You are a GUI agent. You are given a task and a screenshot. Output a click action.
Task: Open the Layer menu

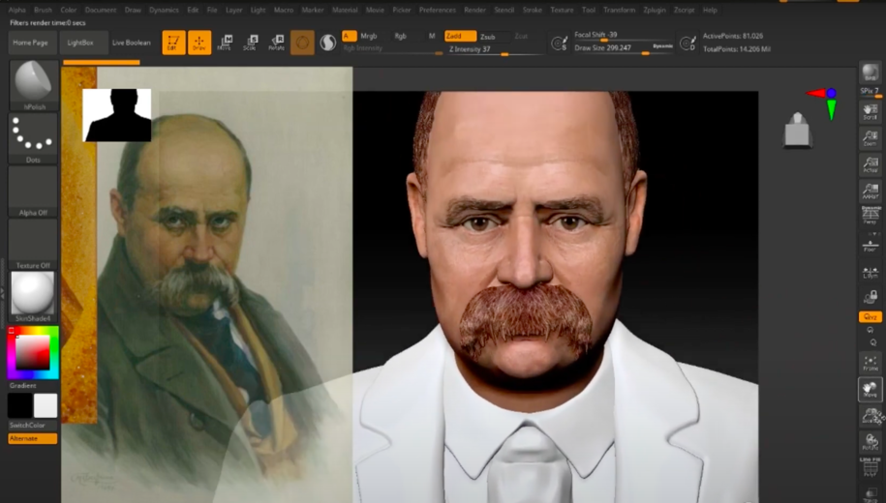pos(234,10)
